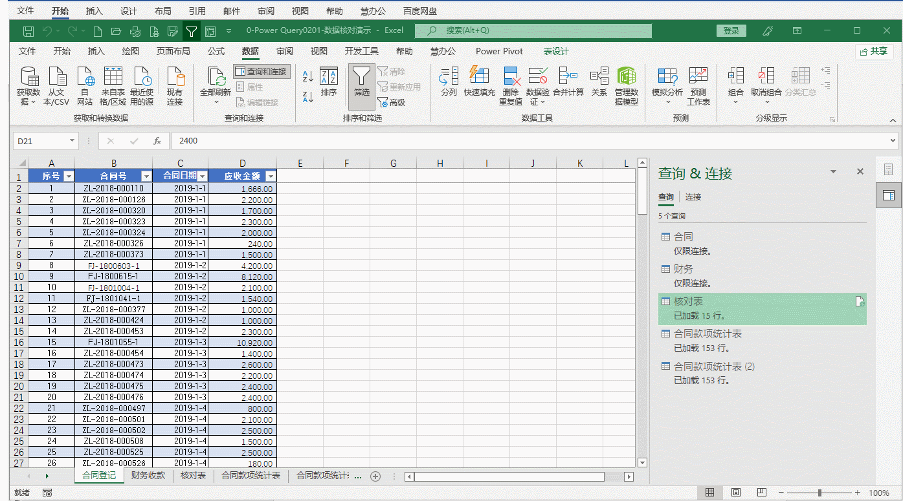Open filter dropdown for 合同日期 column
Image resolution: width=903 pixels, height=501 pixels.
202,176
